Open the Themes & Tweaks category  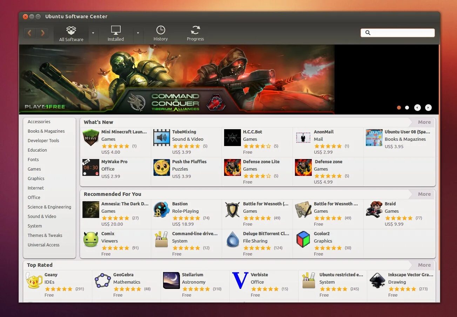[45, 236]
